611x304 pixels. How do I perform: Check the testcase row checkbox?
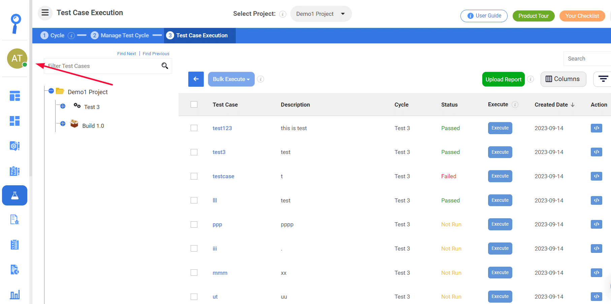coord(194,176)
